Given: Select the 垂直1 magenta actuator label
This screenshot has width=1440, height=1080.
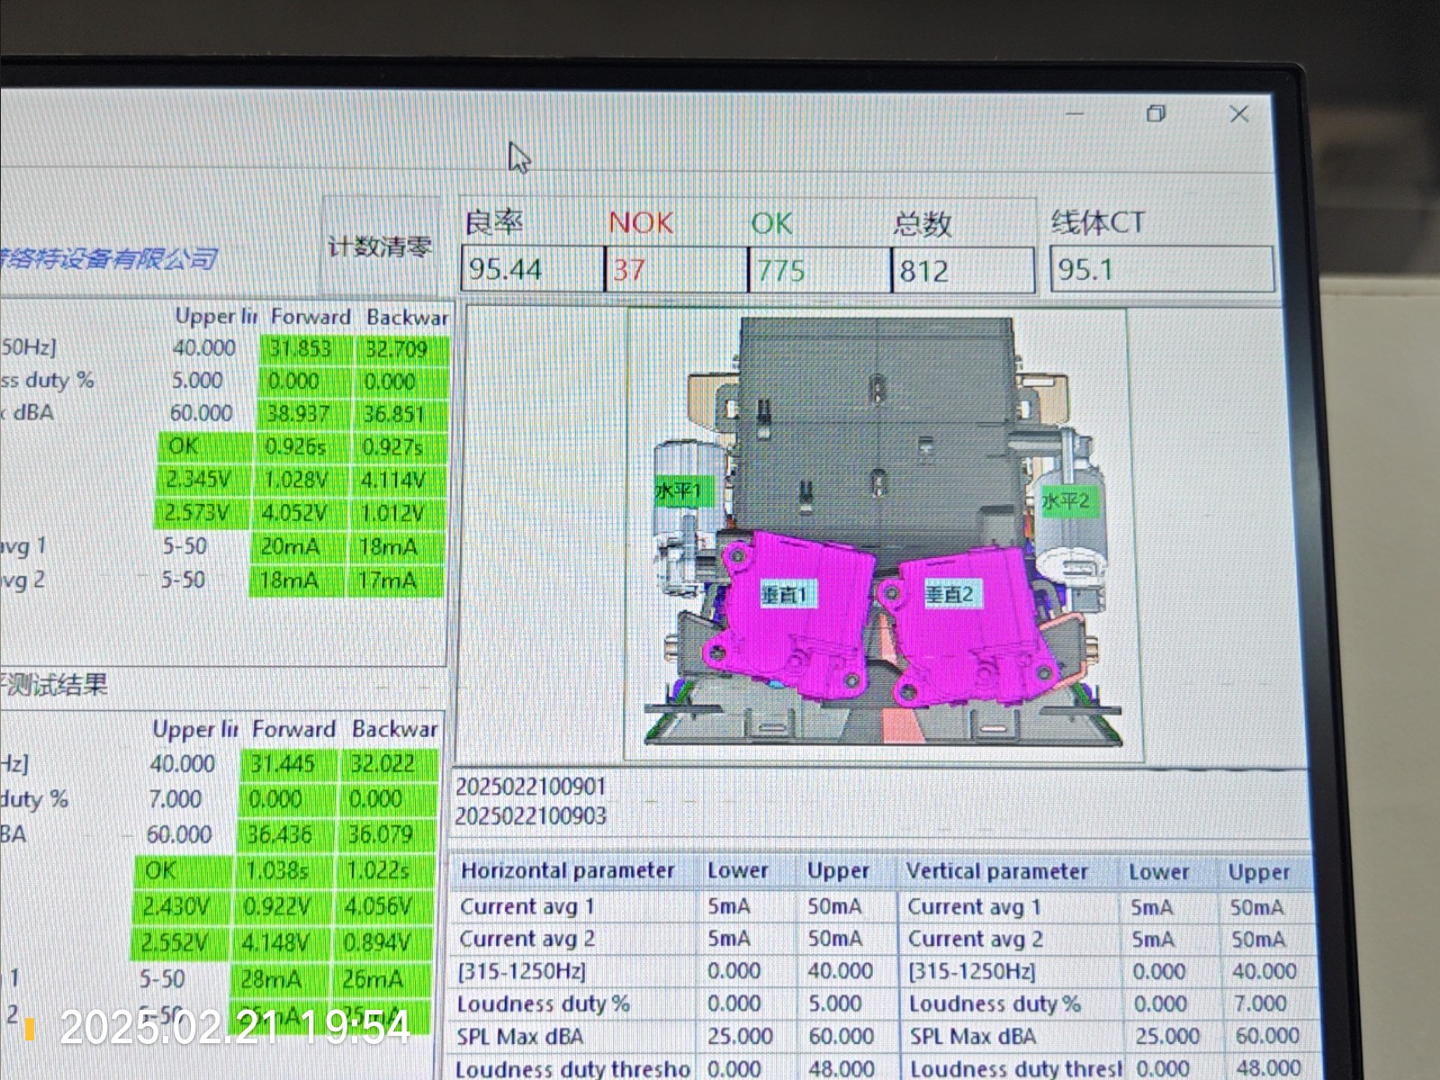Looking at the screenshot, I should (785, 594).
